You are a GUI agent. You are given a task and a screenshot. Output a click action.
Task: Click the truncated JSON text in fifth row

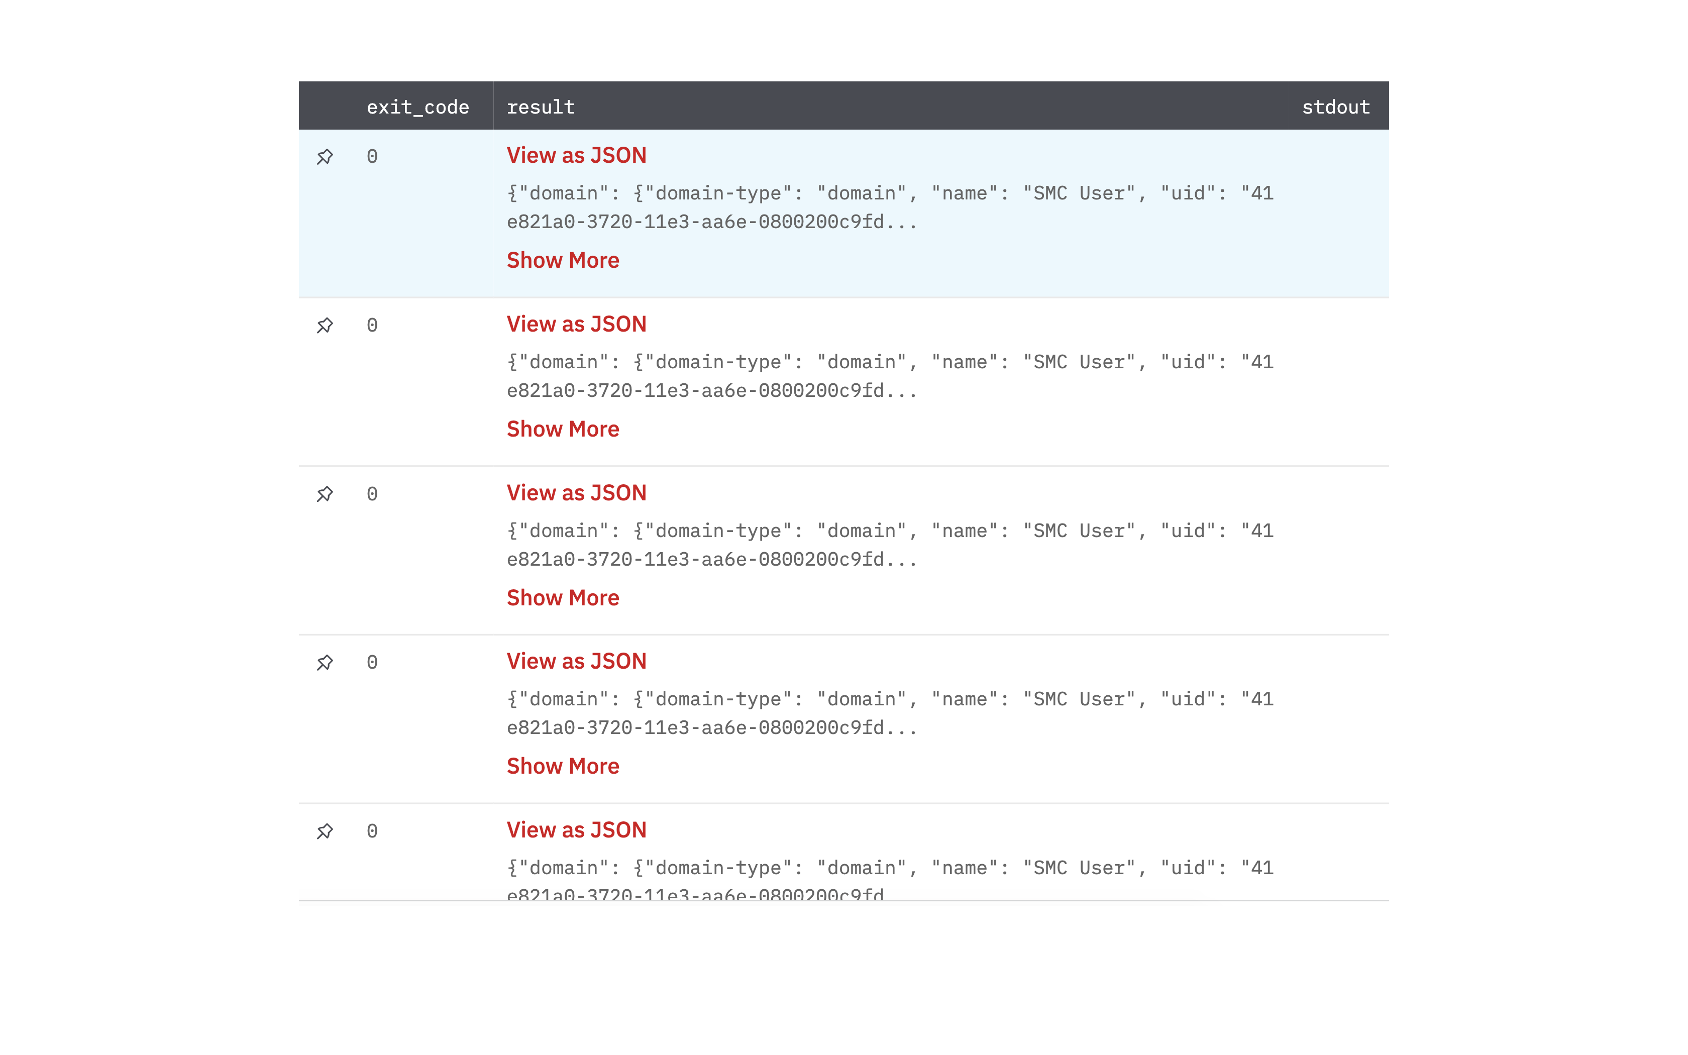click(889, 868)
